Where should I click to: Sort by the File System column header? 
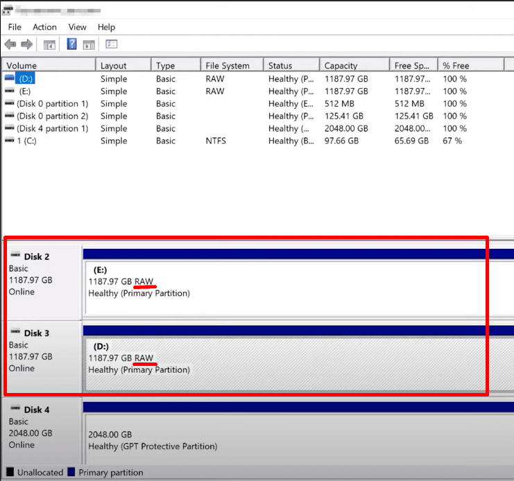click(232, 65)
